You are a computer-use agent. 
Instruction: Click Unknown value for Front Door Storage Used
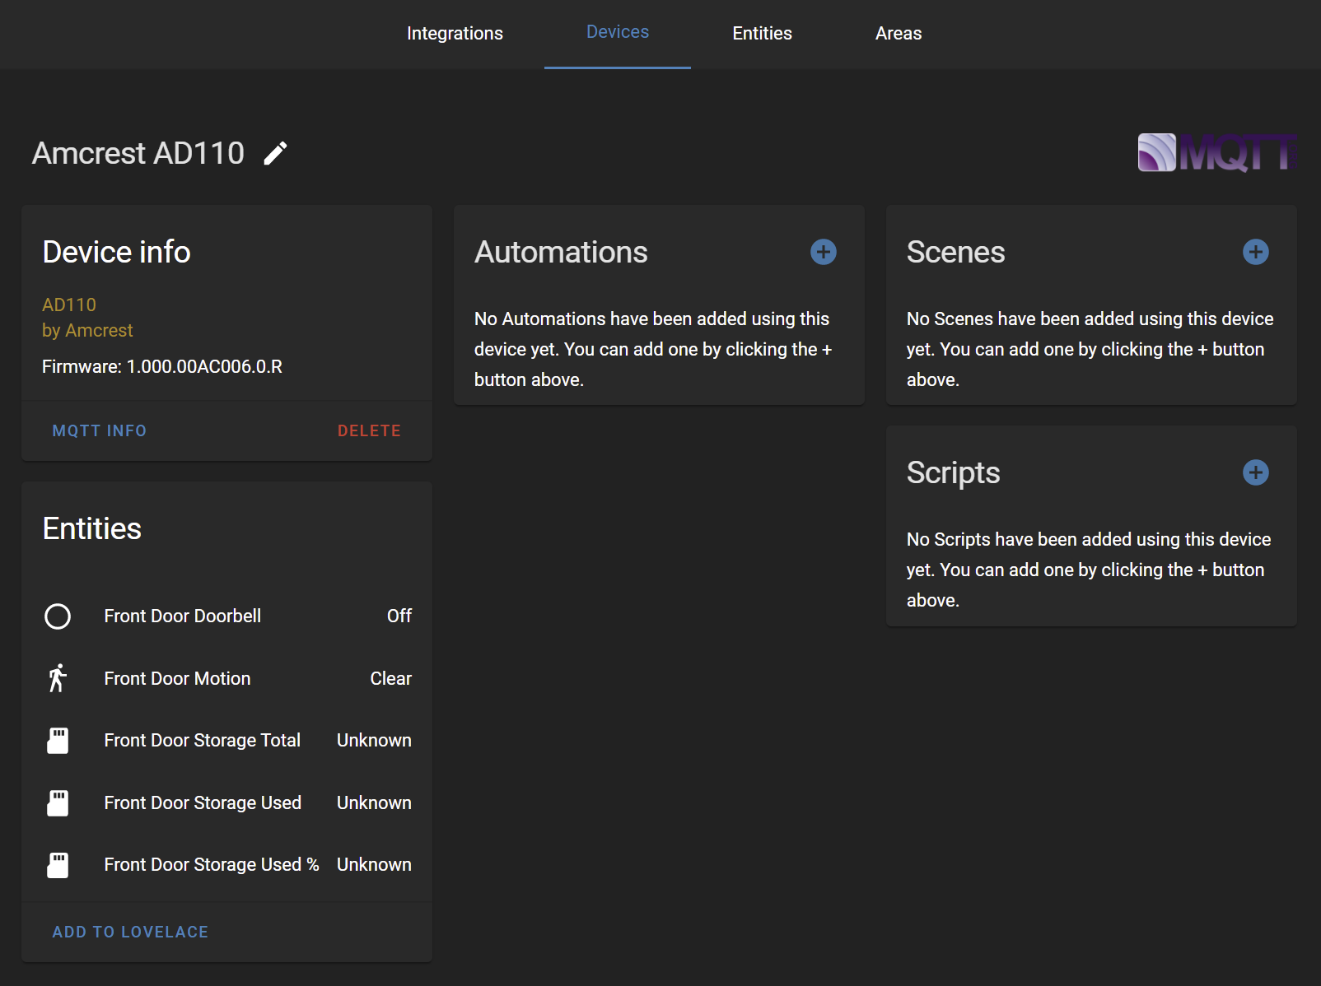click(374, 802)
